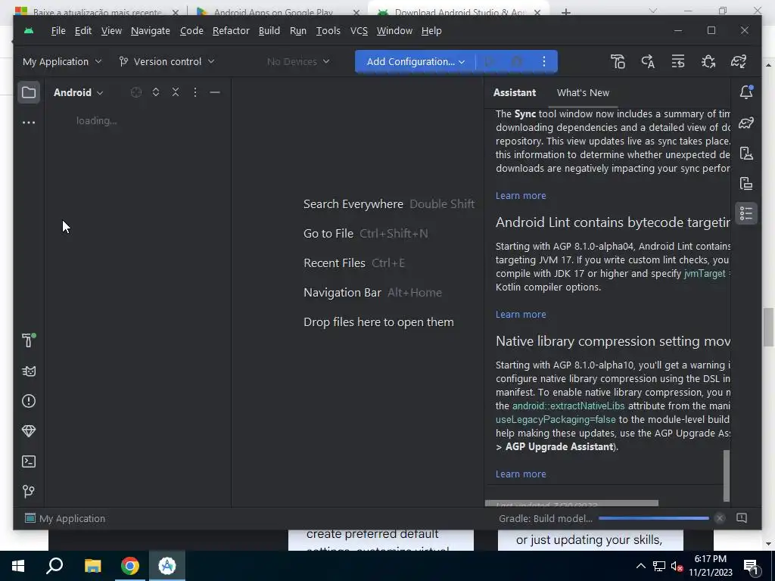Open File Explorer from taskbar
Viewport: 775px width, 581px height.
click(92, 566)
